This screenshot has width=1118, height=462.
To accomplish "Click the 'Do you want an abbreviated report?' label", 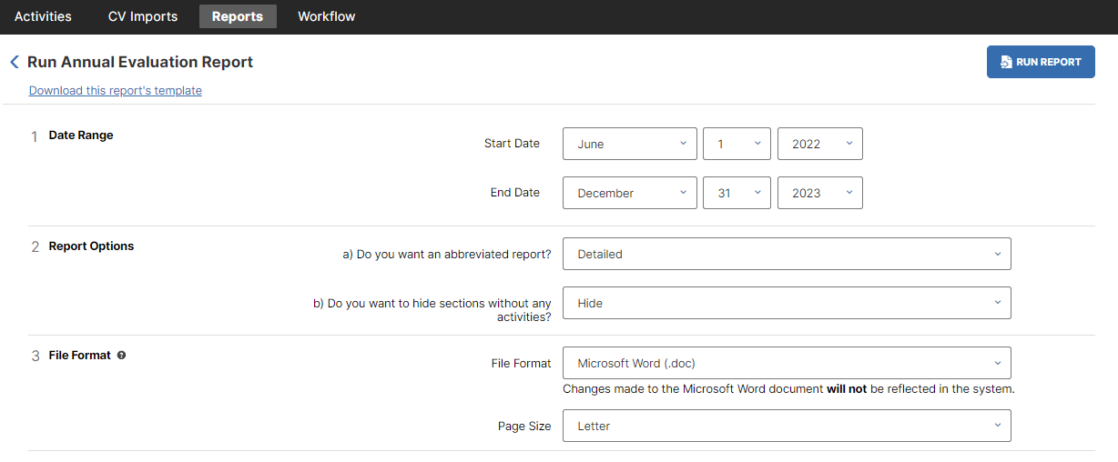I will [447, 254].
